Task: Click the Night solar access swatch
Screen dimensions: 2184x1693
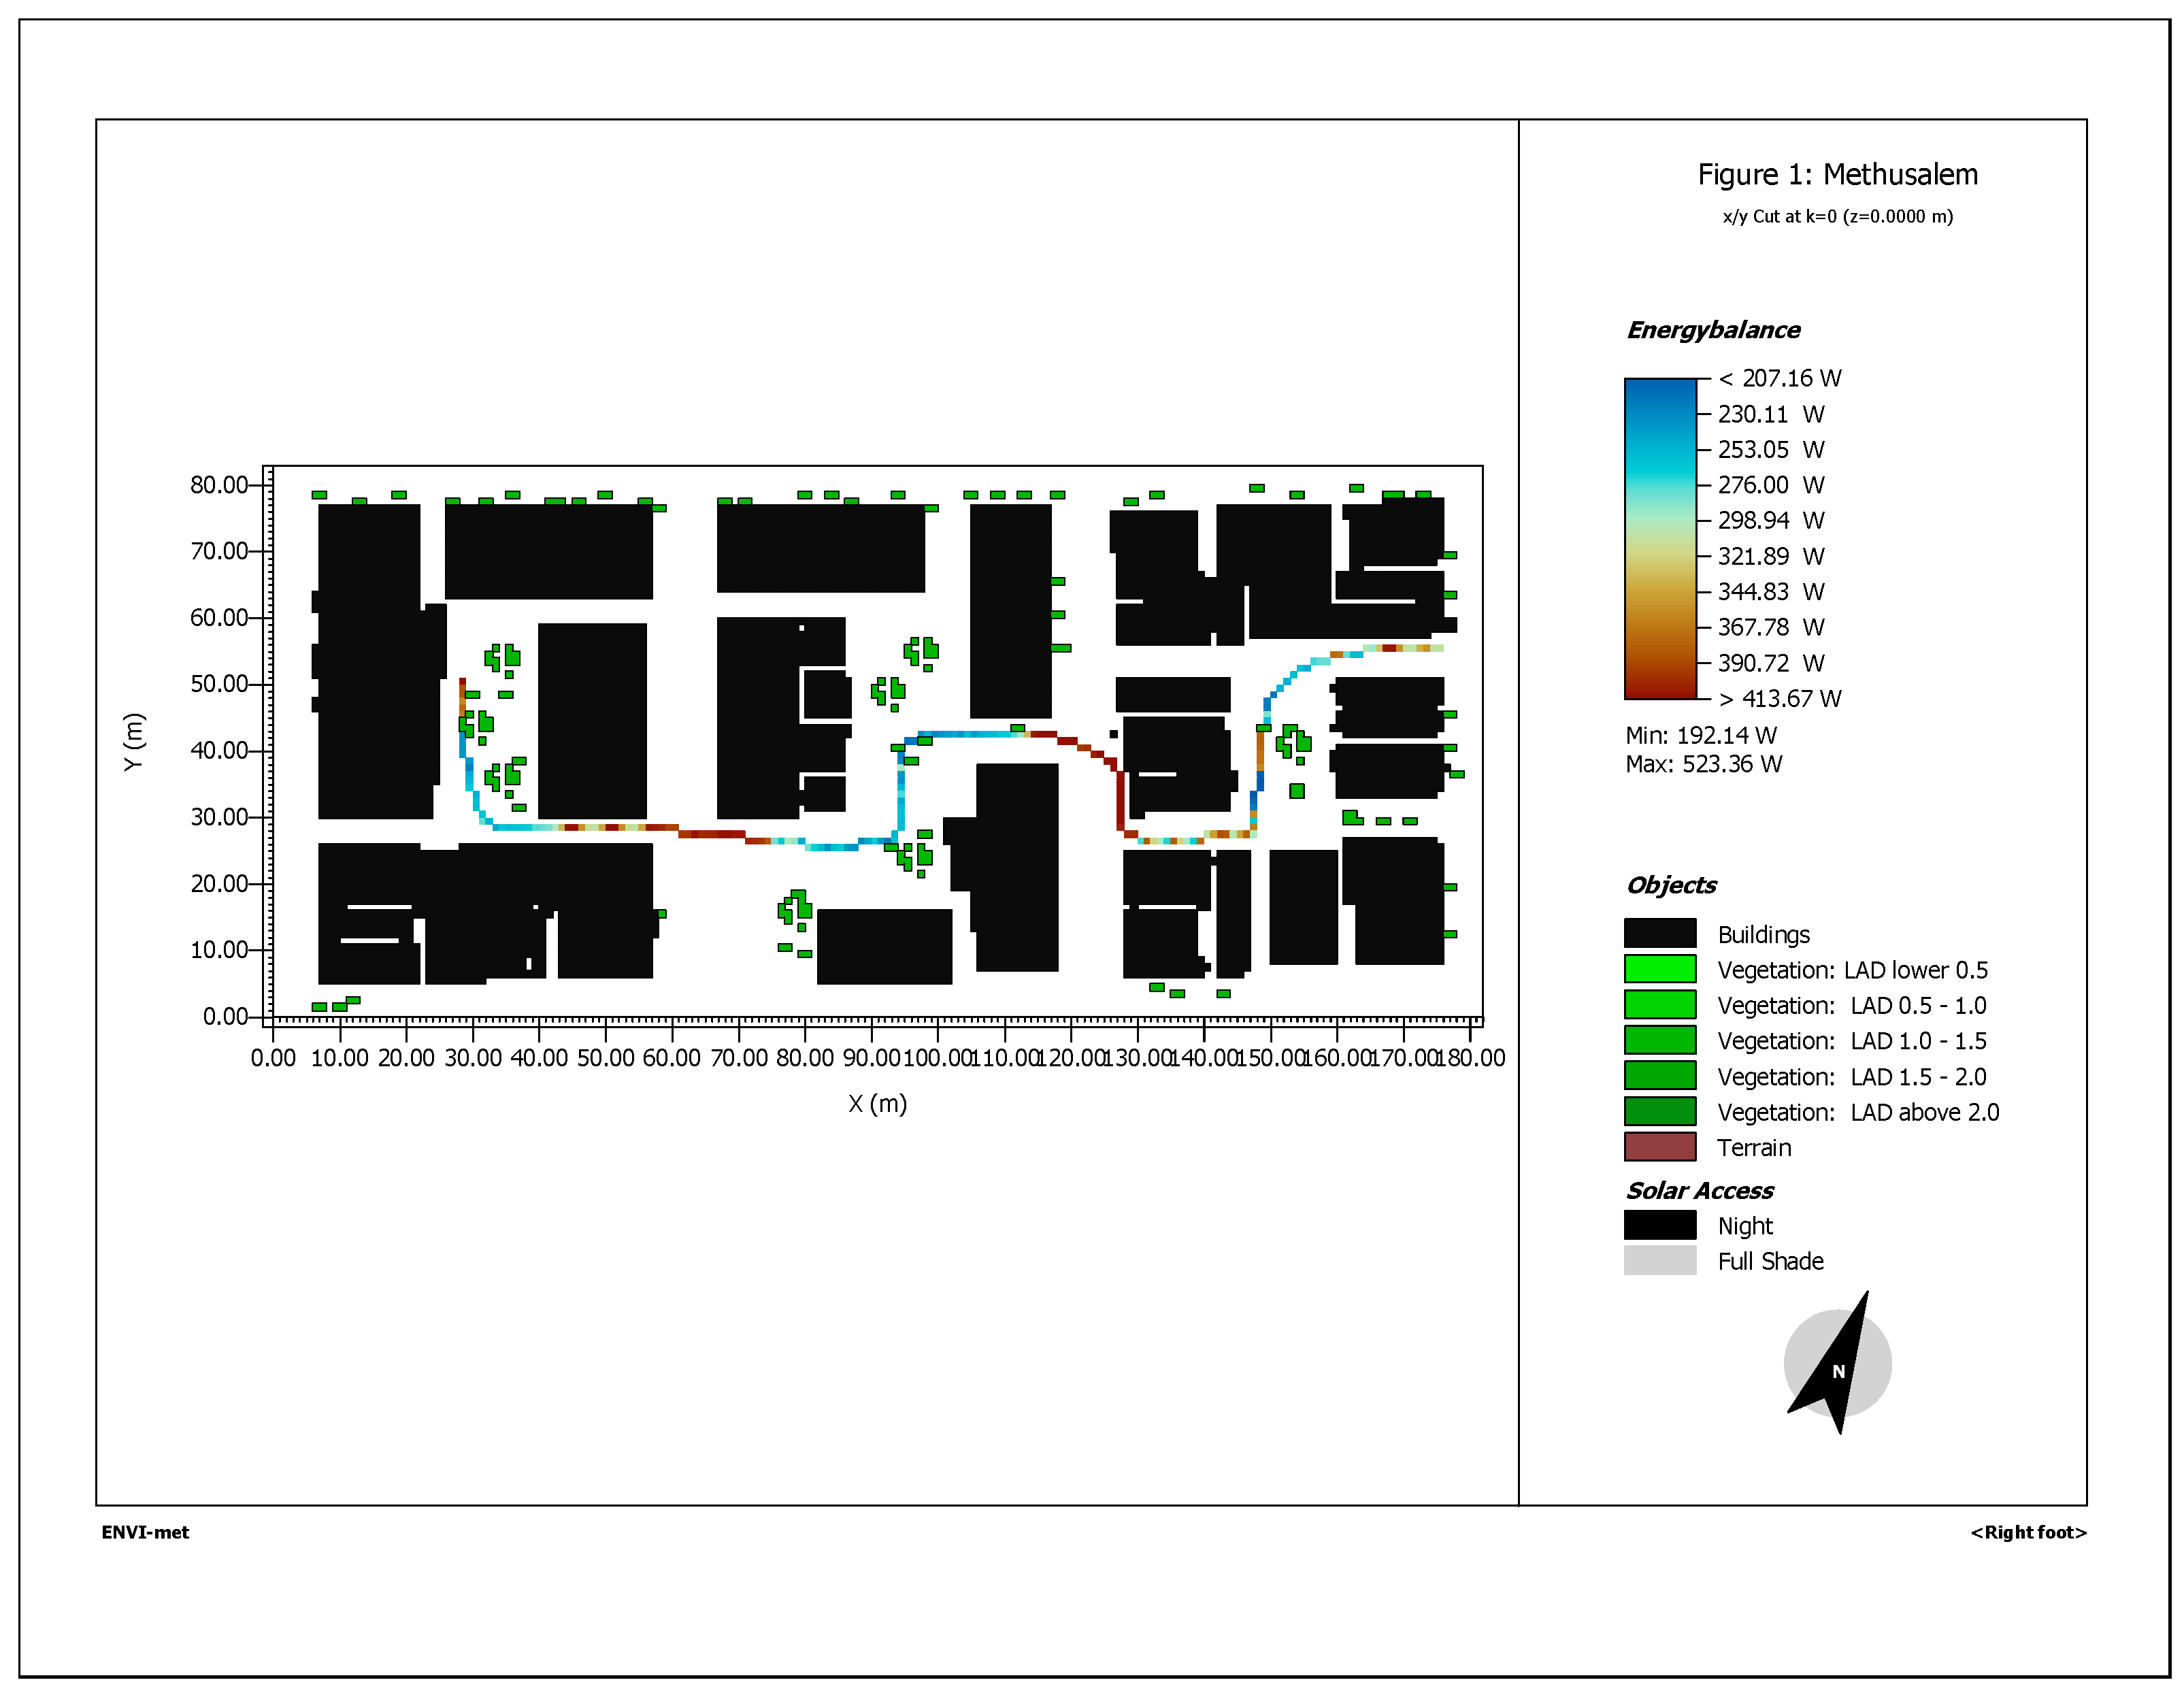Action: [1659, 1225]
